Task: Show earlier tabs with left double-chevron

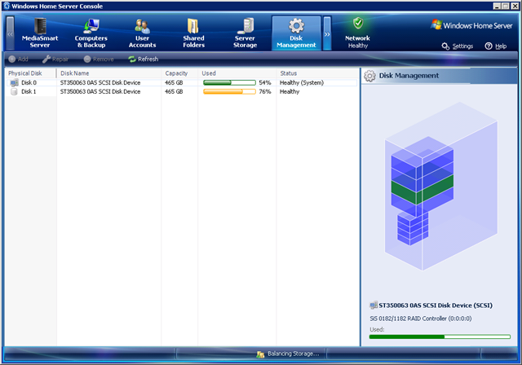Action: 11,33
